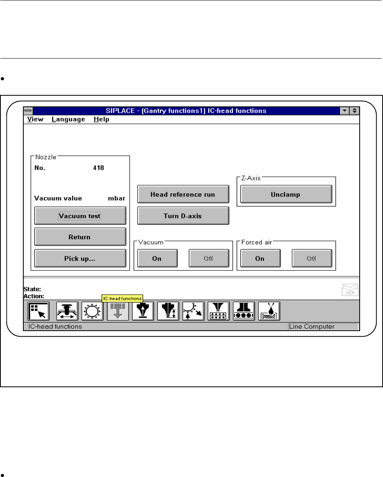The height and width of the screenshot is (477, 383).
Task: Click the Vacuum Off button
Action: (x=209, y=258)
